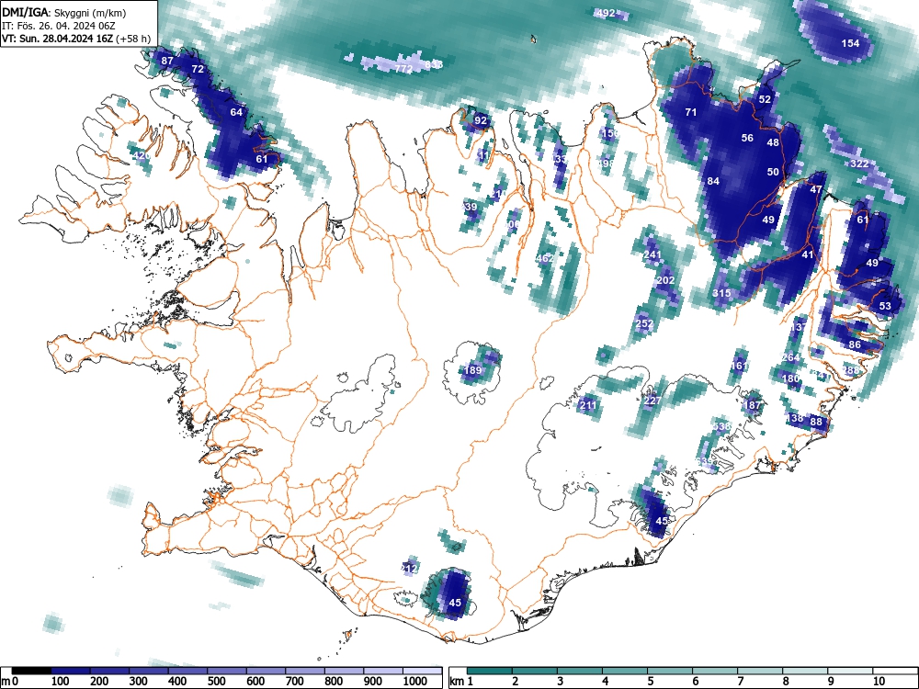Click the visibility value 87 in the Westfjords

point(167,61)
